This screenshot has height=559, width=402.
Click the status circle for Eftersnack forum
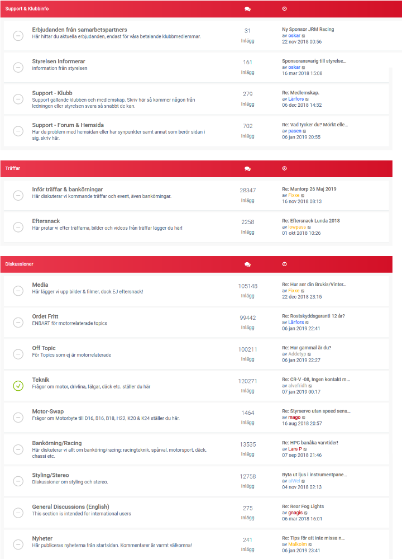pos(18,227)
